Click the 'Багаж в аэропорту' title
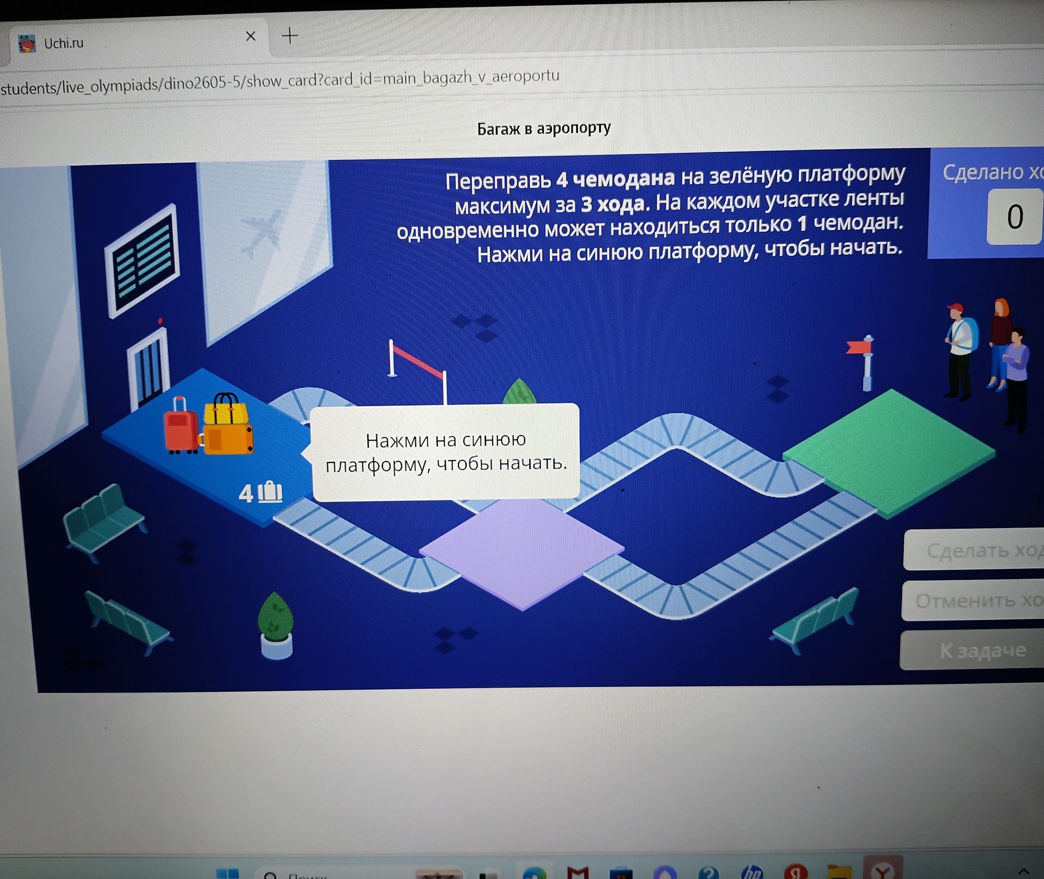 [x=544, y=128]
